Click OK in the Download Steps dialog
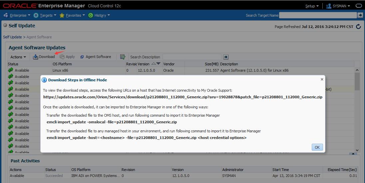Image resolution: width=365 pixels, height=183 pixels. coord(317,147)
